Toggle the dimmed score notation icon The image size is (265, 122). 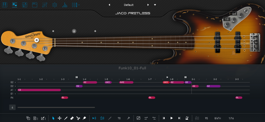pos(197,118)
